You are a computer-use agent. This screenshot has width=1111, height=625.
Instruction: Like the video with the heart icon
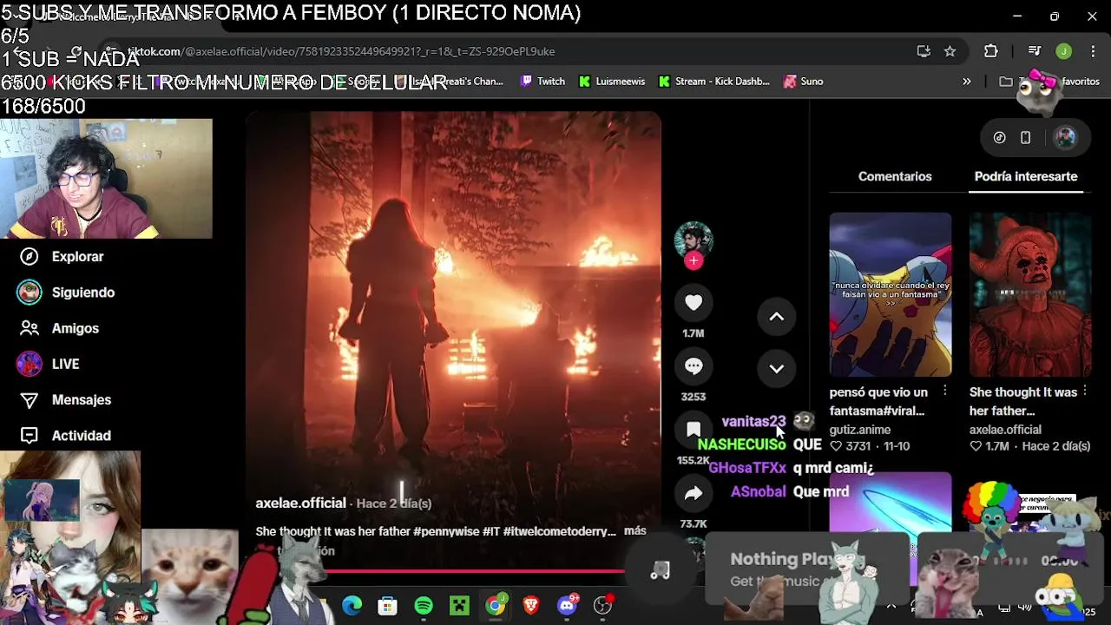click(x=693, y=302)
